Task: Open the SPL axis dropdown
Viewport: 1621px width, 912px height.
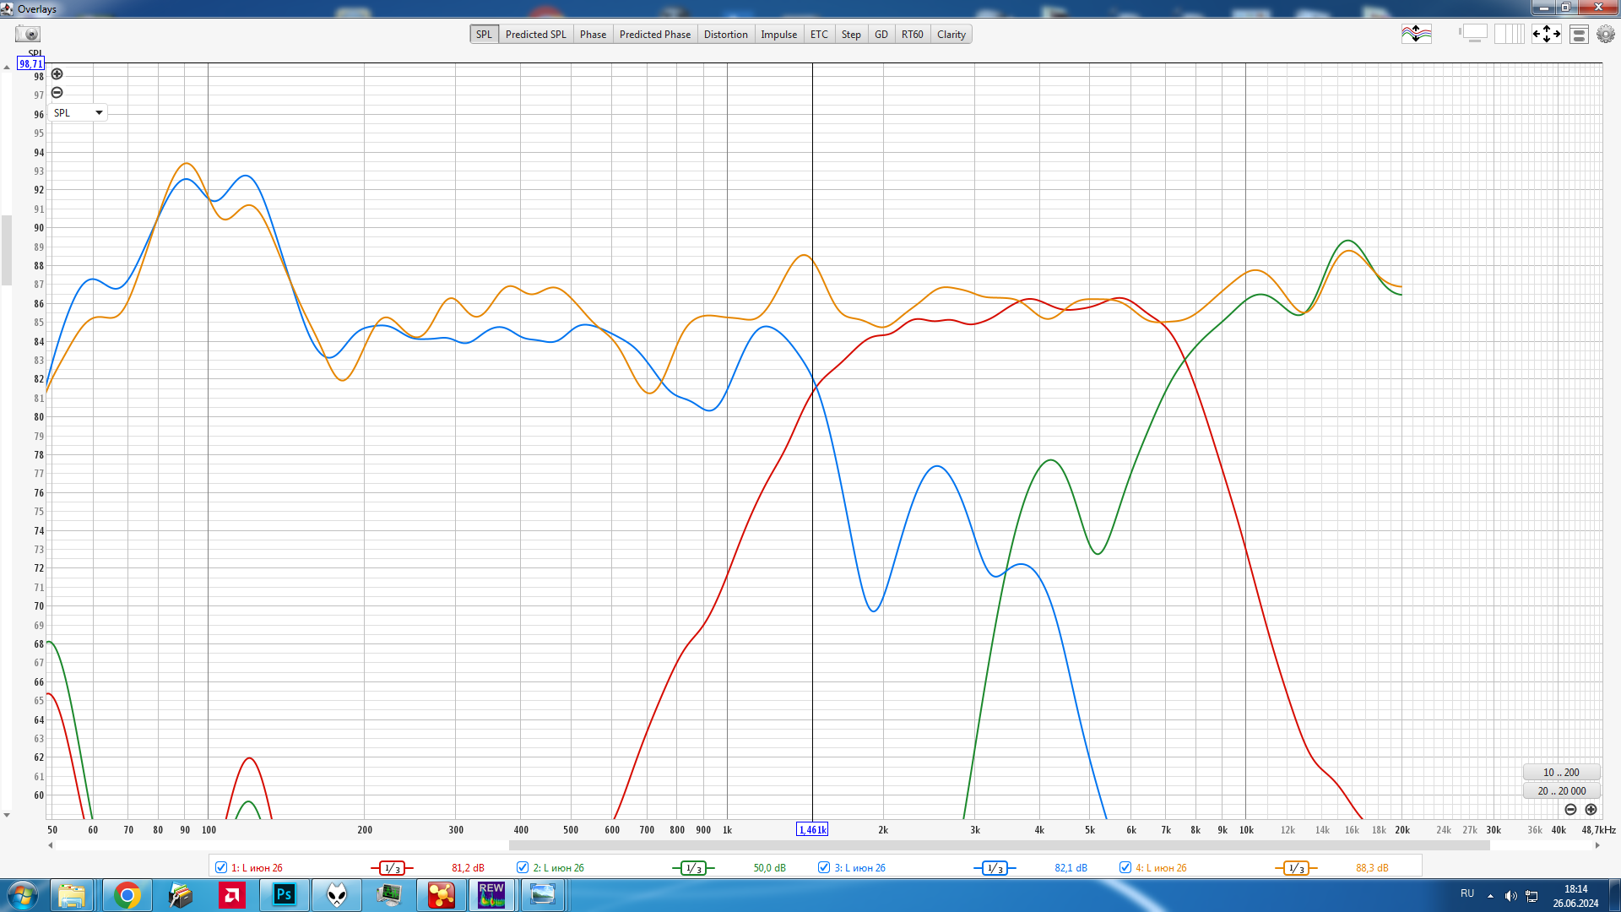Action: click(x=78, y=112)
